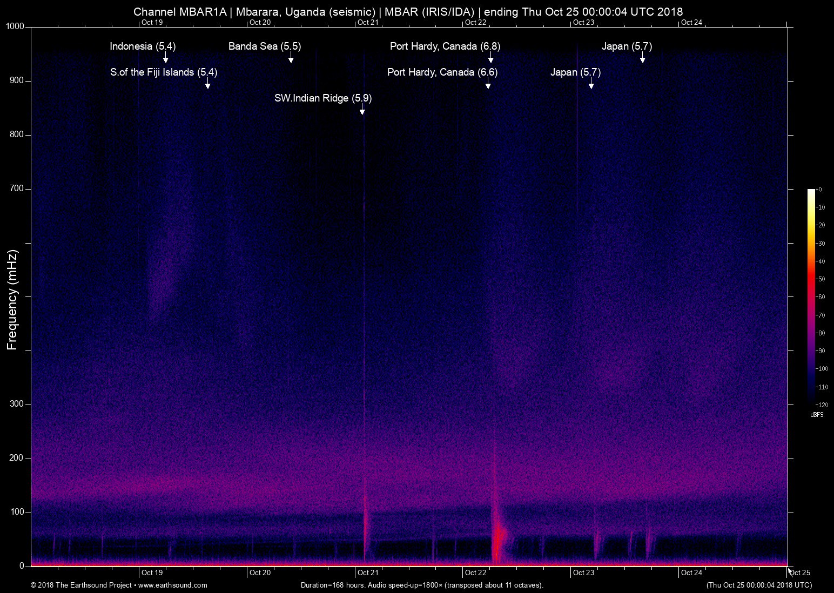Select S.of the Fiji Islands (5.4) label
The image size is (834, 593).
coord(164,72)
